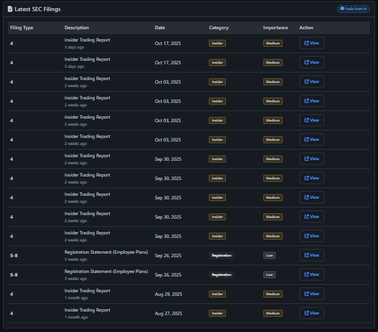Open View for the Aug 29, 2025 filing
The image size is (378, 332).
[311, 294]
